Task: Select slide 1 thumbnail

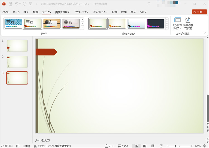Action: click(x=17, y=46)
